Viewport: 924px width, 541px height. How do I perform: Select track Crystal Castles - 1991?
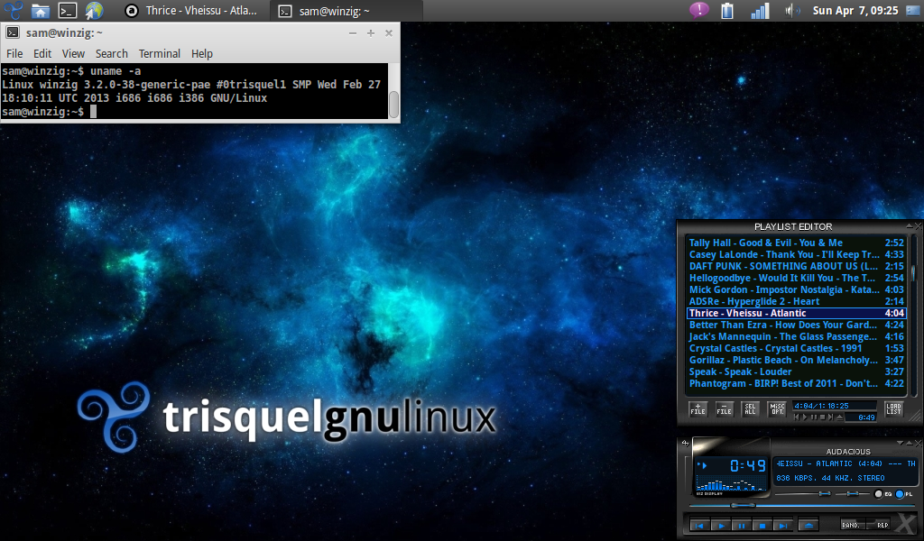tap(796, 349)
